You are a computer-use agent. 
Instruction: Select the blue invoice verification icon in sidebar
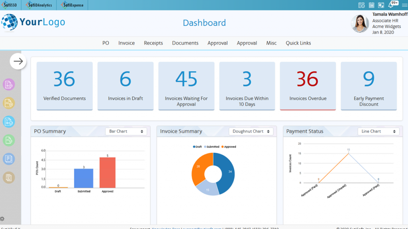point(8,122)
